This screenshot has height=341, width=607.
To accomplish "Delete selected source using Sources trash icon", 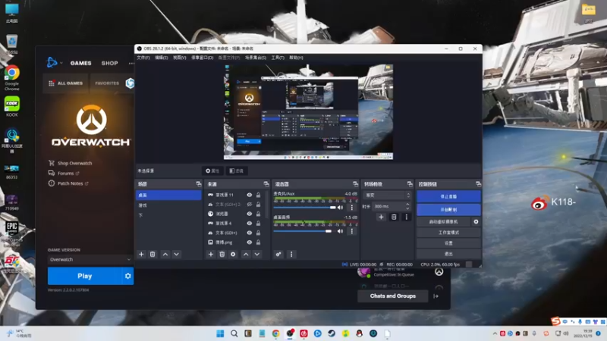I will (x=222, y=255).
